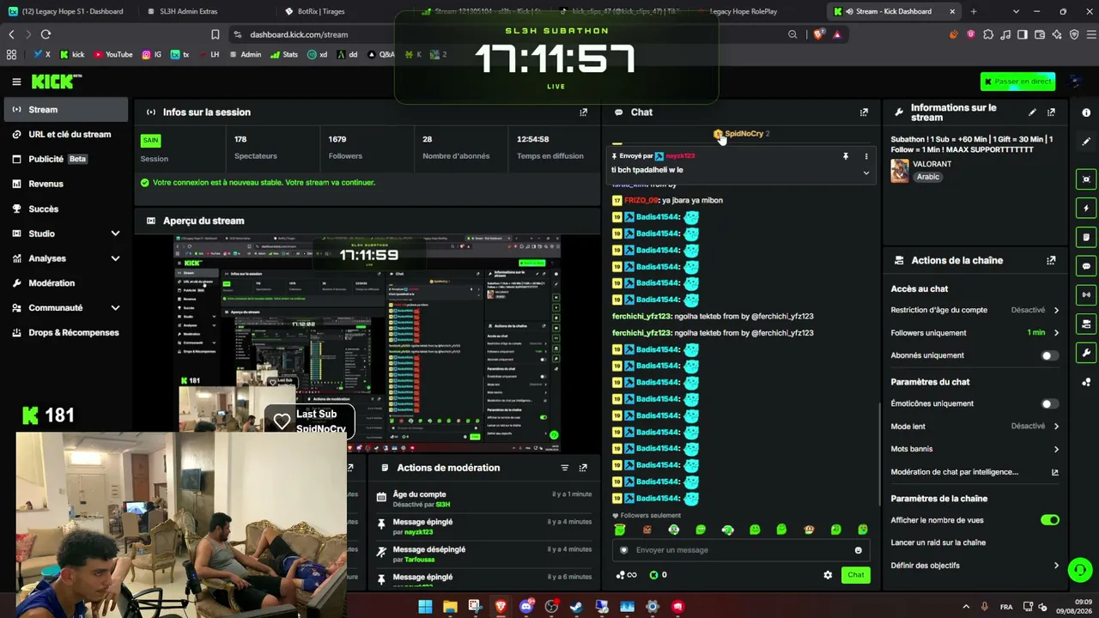
Task: Pop out the Infos sur la session panel
Action: (x=584, y=112)
